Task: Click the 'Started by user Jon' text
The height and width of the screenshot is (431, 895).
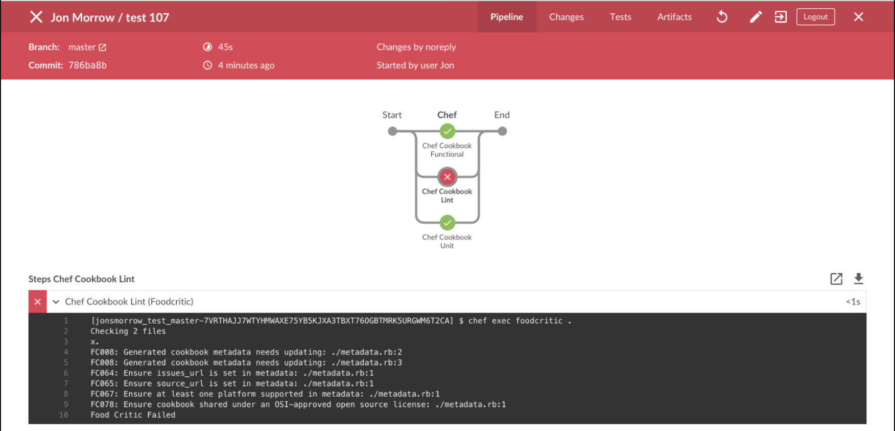Action: [x=415, y=65]
